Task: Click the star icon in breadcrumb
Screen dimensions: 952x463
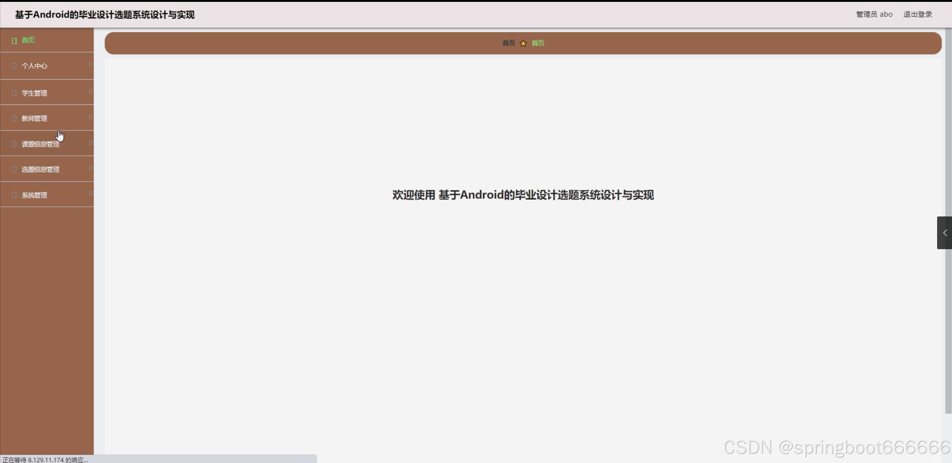Action: tap(523, 44)
